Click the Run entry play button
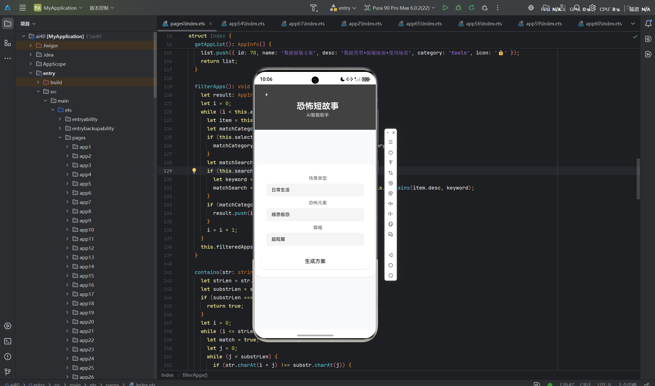 445,8
